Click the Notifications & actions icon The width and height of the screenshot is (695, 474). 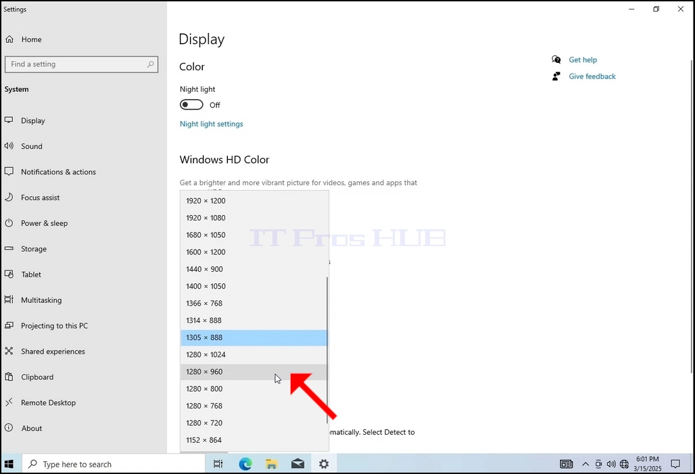pyautogui.click(x=9, y=172)
